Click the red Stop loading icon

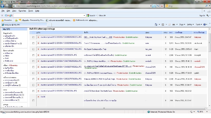pyautogui.click(x=162, y=6)
